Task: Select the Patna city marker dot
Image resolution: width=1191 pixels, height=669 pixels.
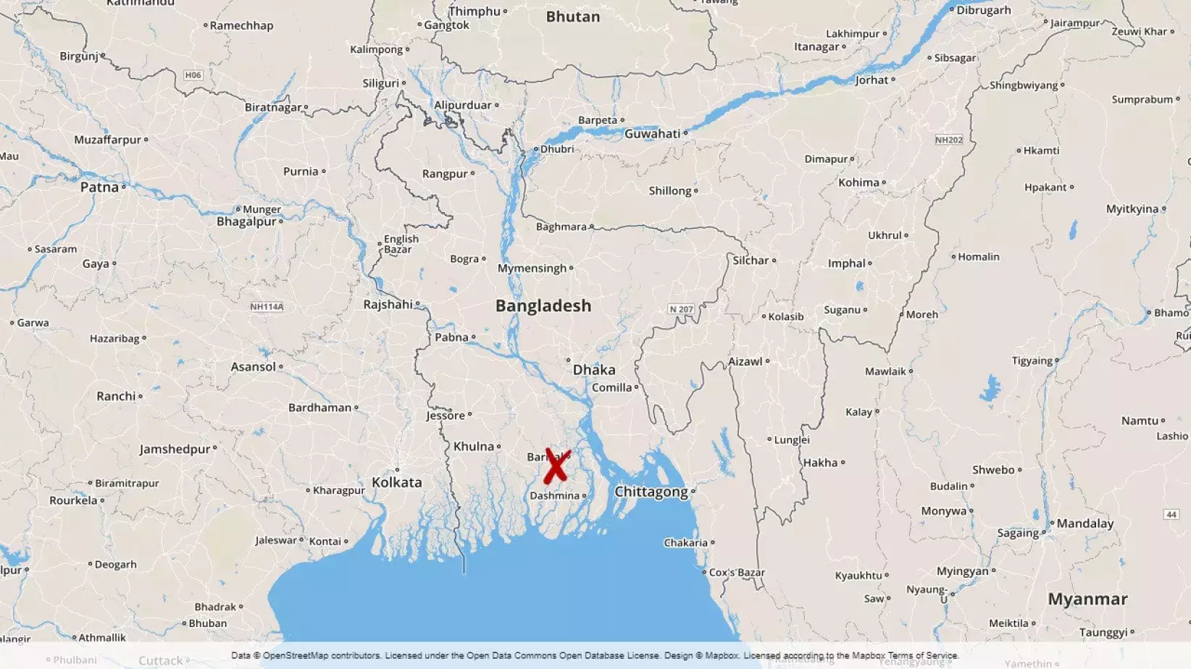Action: 124,187
